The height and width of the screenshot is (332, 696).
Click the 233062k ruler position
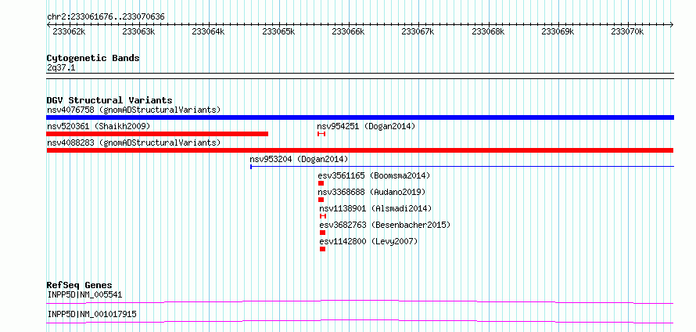click(x=69, y=31)
